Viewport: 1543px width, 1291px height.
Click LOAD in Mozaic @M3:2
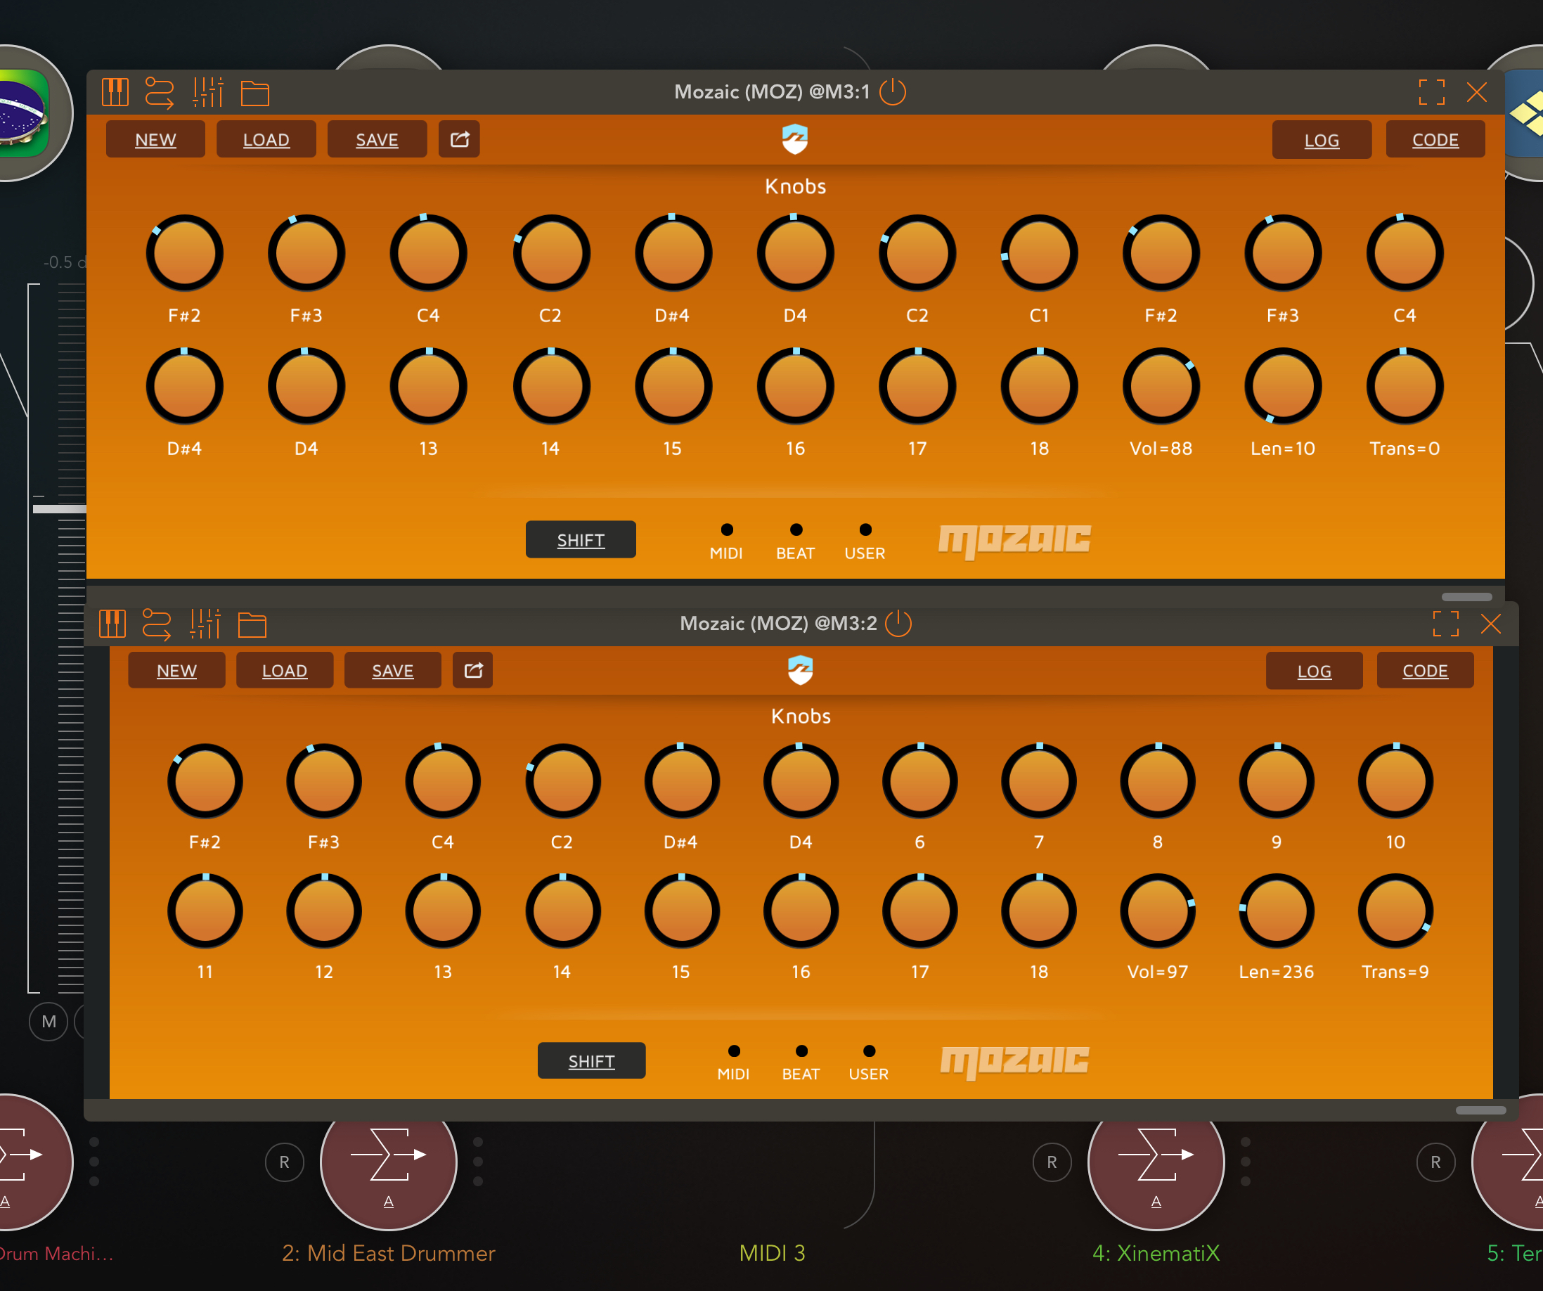point(285,670)
